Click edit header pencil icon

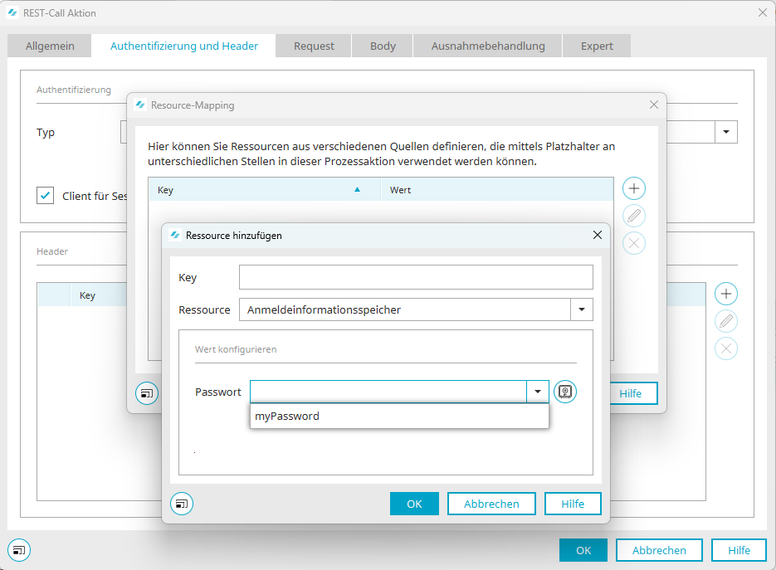pyautogui.click(x=726, y=321)
